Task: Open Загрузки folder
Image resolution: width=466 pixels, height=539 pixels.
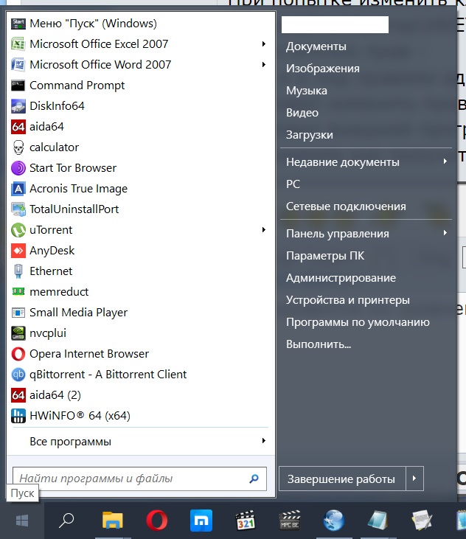Action: [309, 135]
